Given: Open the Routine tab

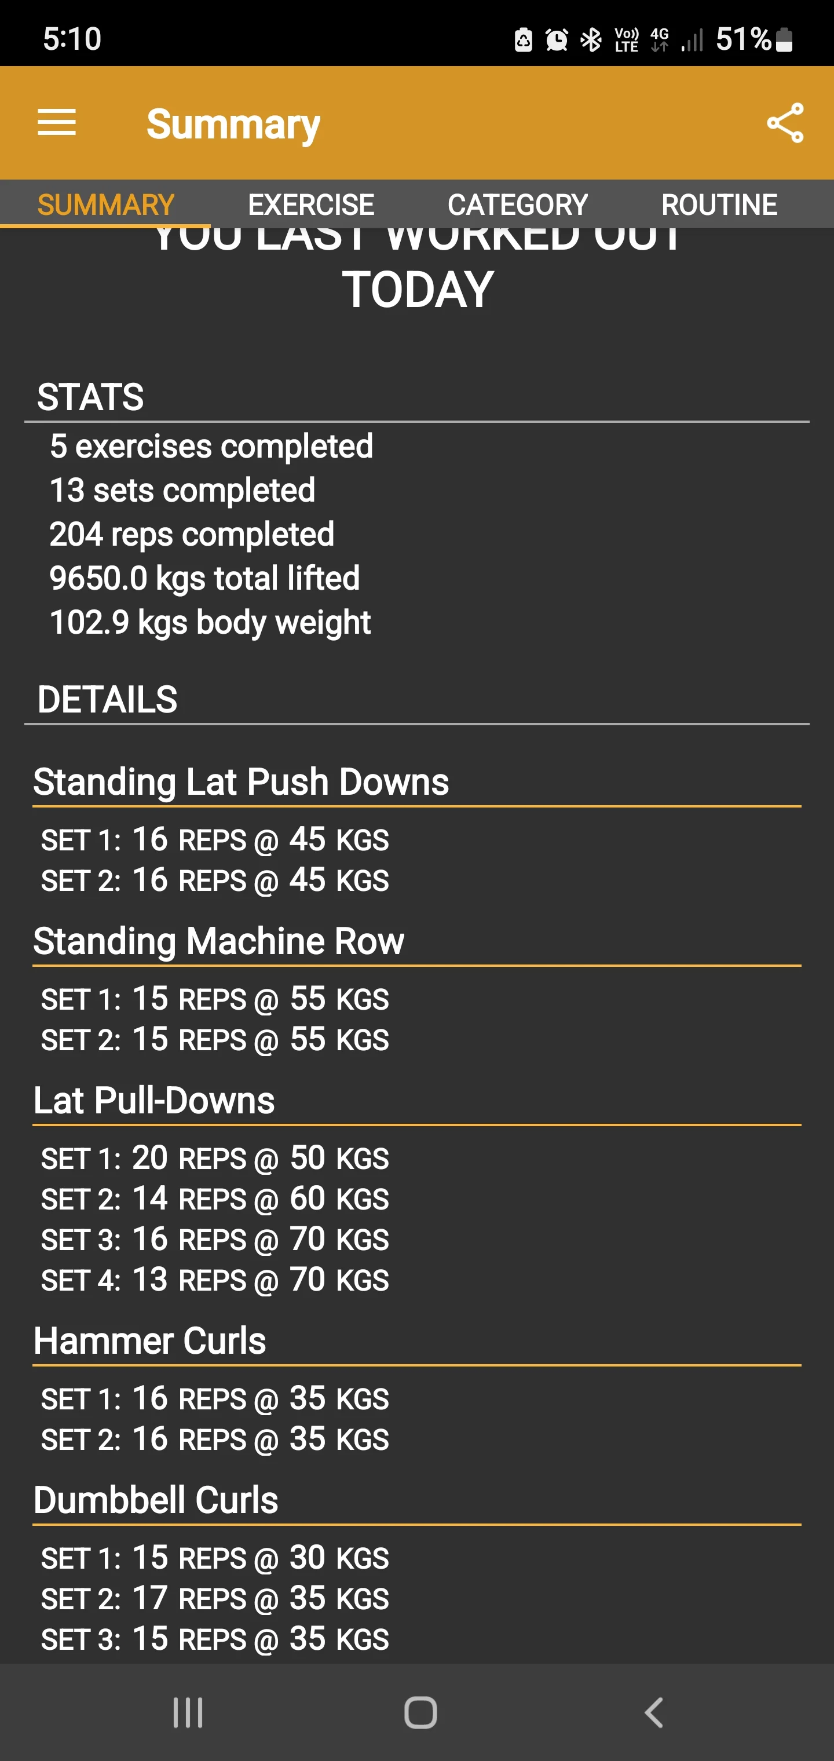Looking at the screenshot, I should 719,204.
